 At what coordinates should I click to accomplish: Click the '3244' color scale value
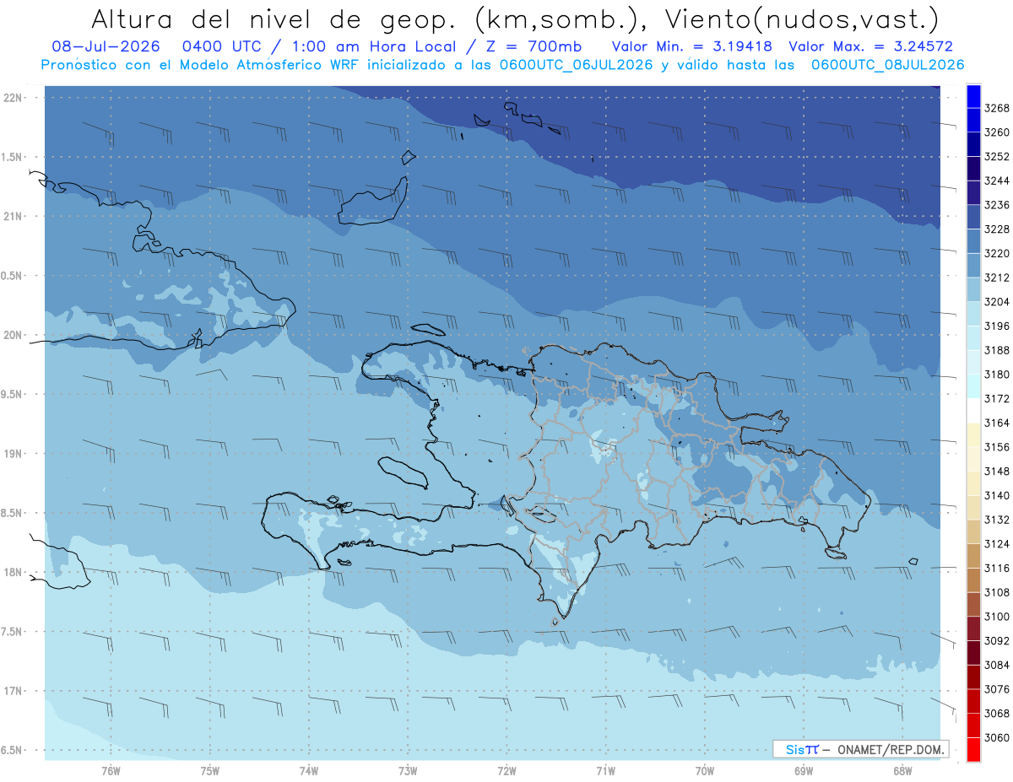click(x=997, y=181)
